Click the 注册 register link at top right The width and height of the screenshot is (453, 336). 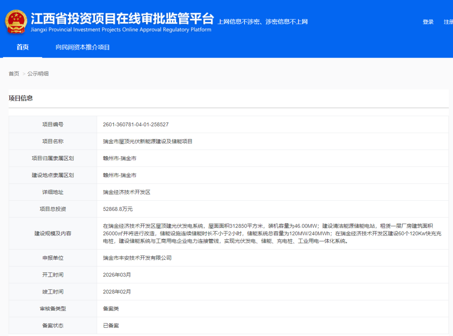(x=448, y=22)
